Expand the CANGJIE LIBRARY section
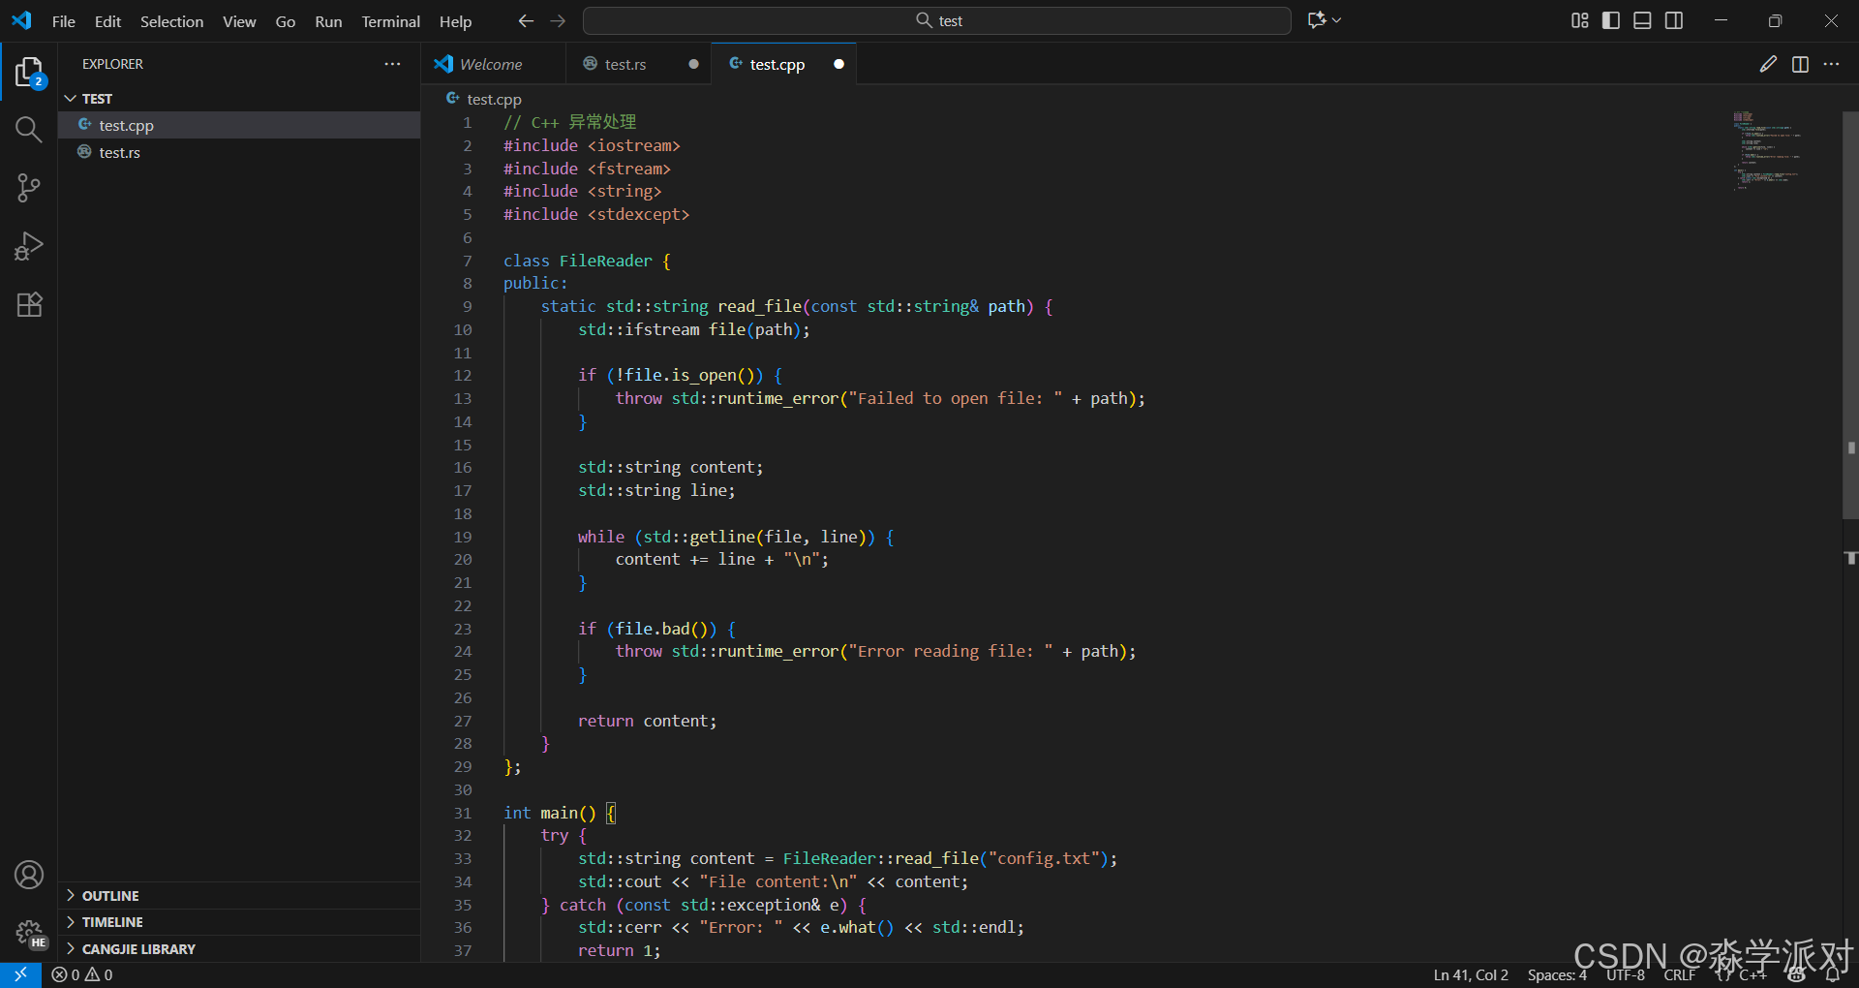This screenshot has height=988, width=1859. pos(238,949)
